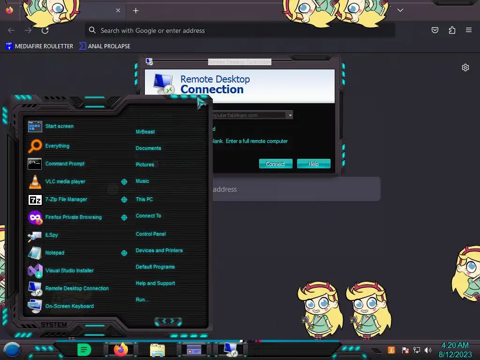Viewport: 480px width, 360px height.
Task: Click Connect in Remote Desktop dialog
Action: point(276,164)
